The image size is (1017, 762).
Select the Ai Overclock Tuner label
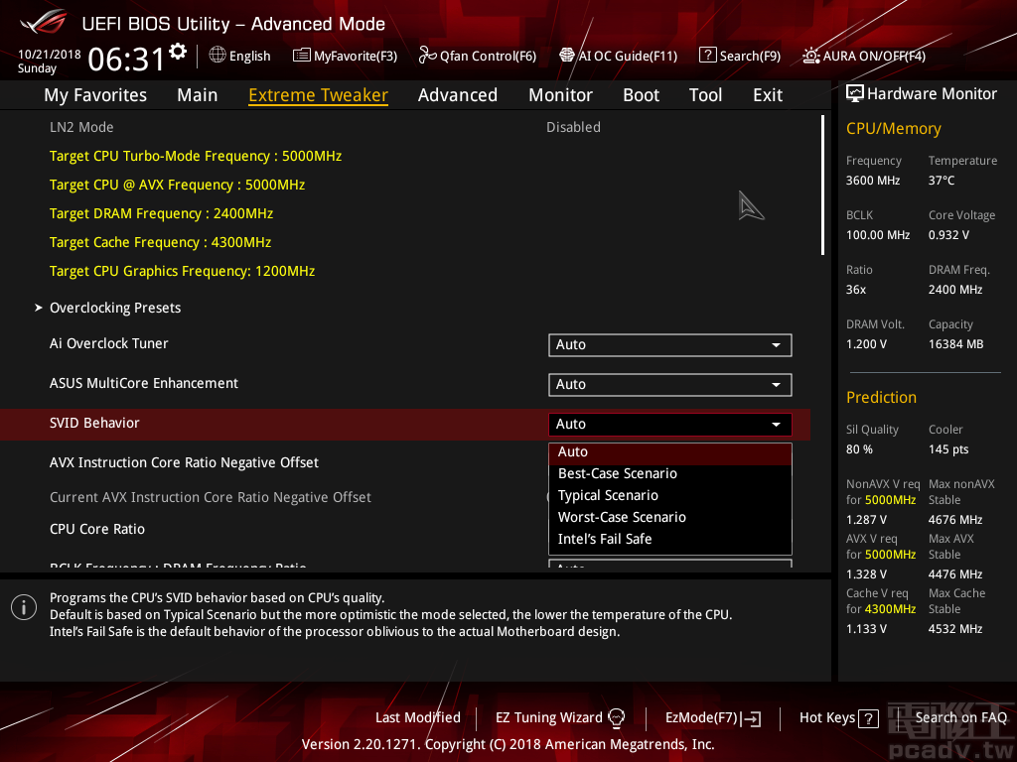coord(109,344)
